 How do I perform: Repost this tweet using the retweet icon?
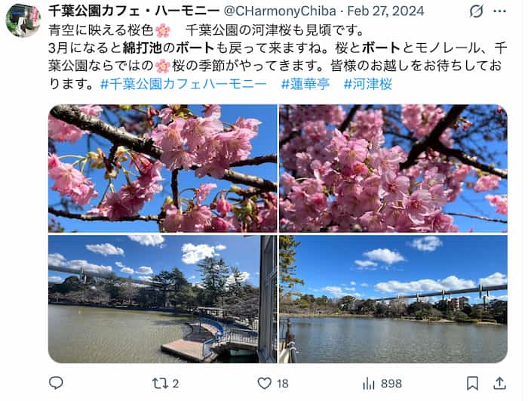coord(159,384)
